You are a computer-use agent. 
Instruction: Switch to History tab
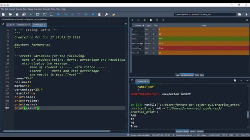[193, 131]
